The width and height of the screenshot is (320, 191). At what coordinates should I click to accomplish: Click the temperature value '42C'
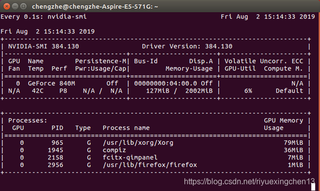pyautogui.click(x=37, y=91)
